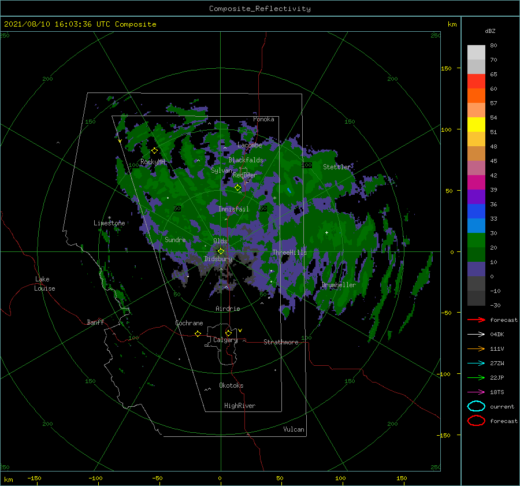Click the Lacombe label
520x486 pixels.
pyautogui.click(x=250, y=145)
